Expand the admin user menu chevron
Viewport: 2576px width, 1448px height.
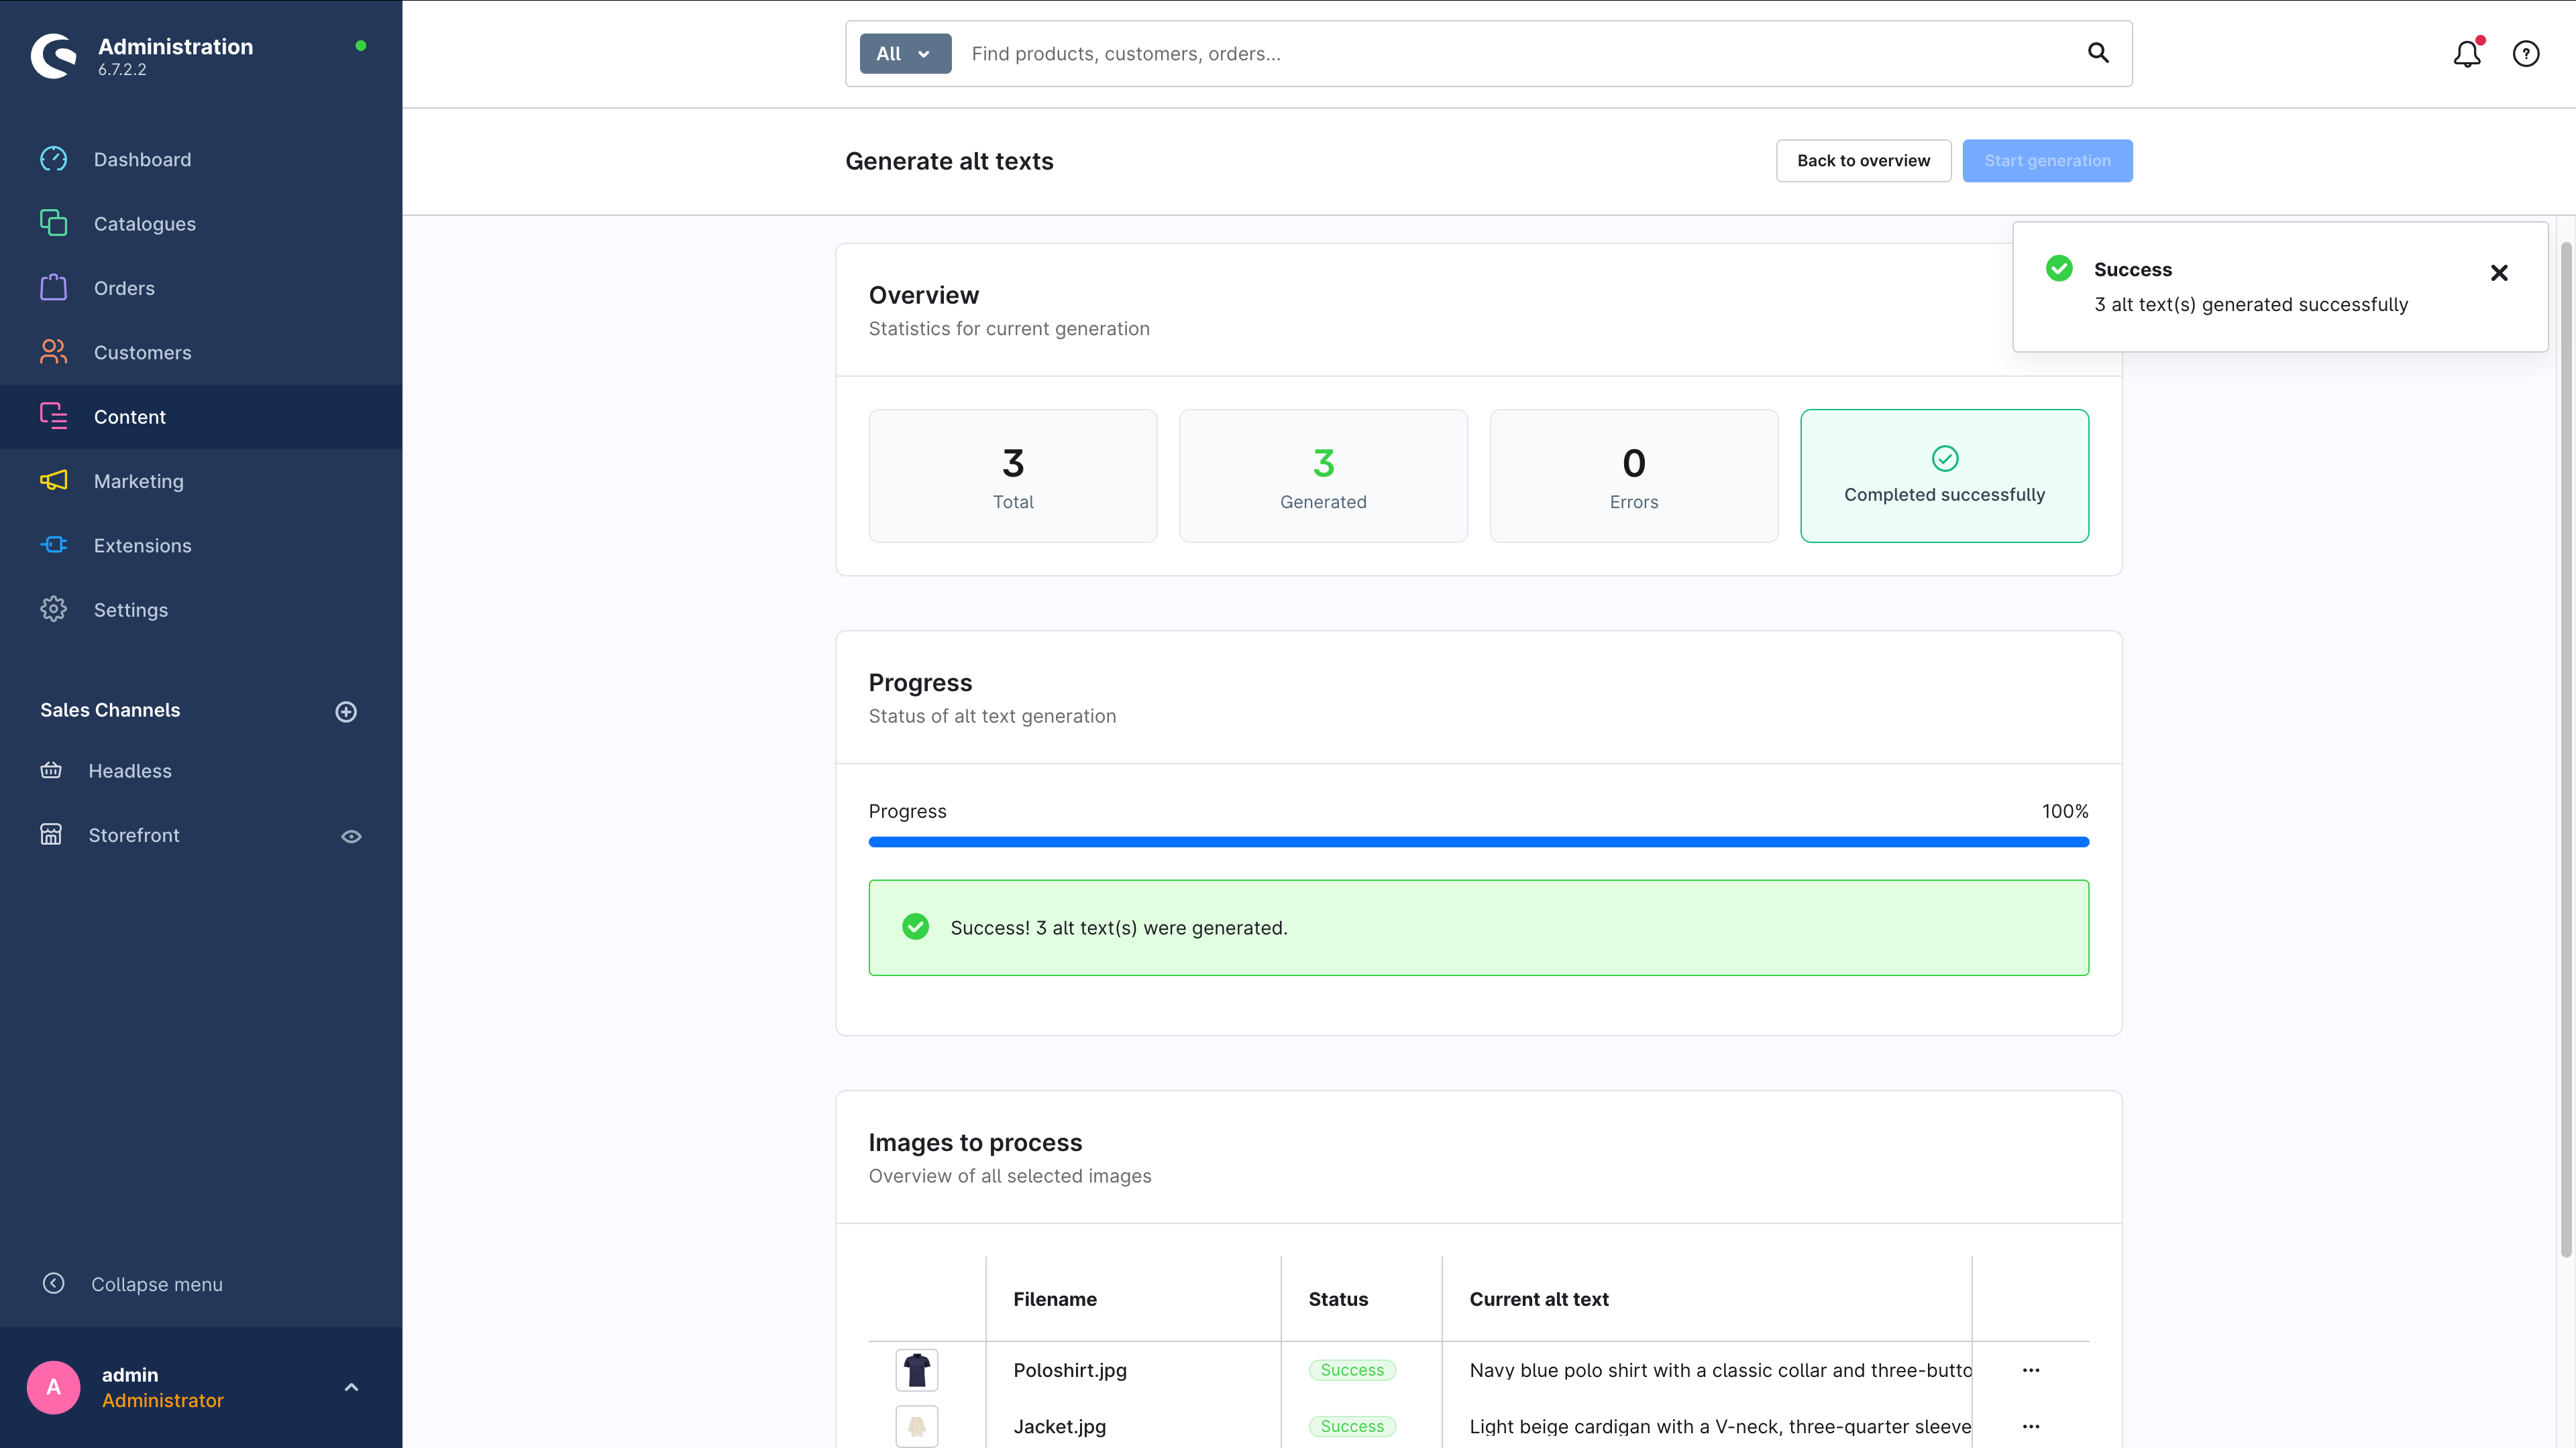point(351,1387)
